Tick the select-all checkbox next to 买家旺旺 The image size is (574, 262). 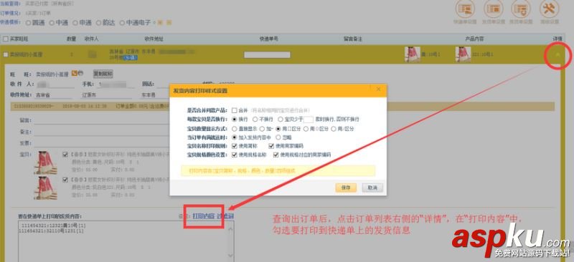point(5,39)
